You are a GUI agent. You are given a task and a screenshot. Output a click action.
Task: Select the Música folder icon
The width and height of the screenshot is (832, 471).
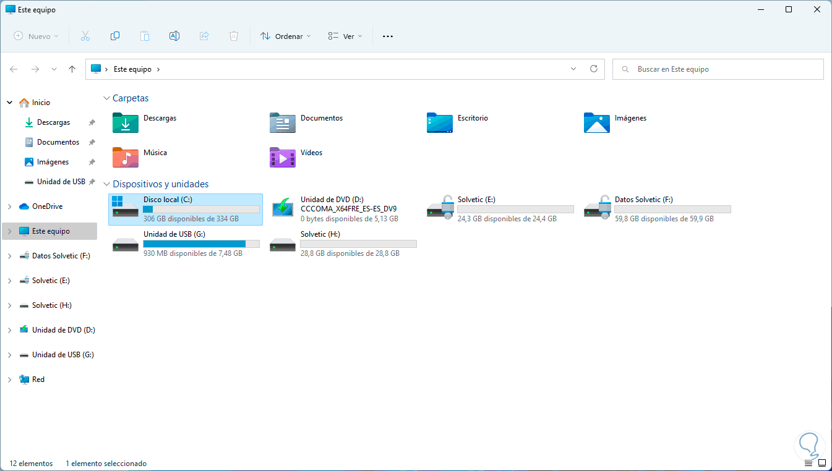[126, 157]
